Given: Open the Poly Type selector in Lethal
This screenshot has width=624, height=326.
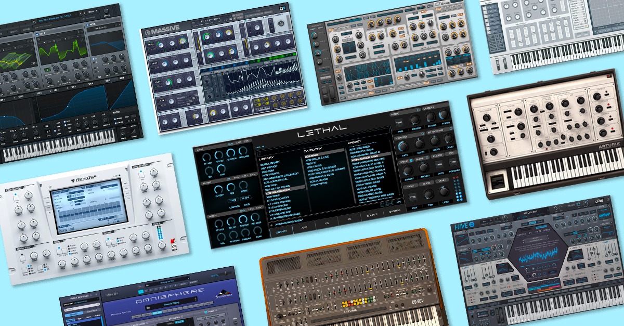Looking at the screenshot, I should click(413, 196).
